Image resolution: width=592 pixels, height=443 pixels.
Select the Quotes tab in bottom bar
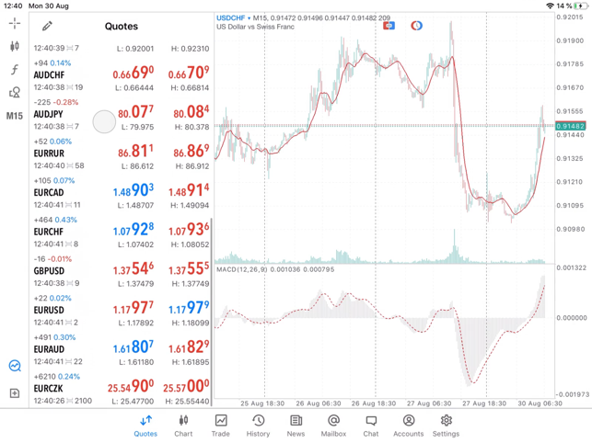click(145, 426)
